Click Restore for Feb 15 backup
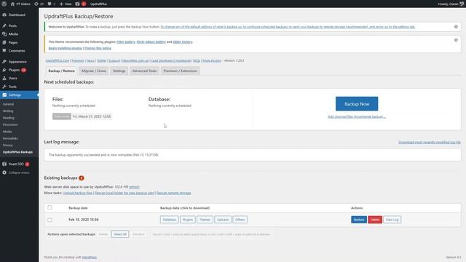The image size is (466, 262). (359, 220)
